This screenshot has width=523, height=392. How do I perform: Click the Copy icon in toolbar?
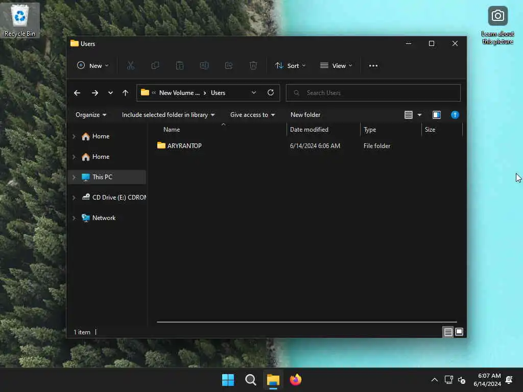tap(155, 66)
